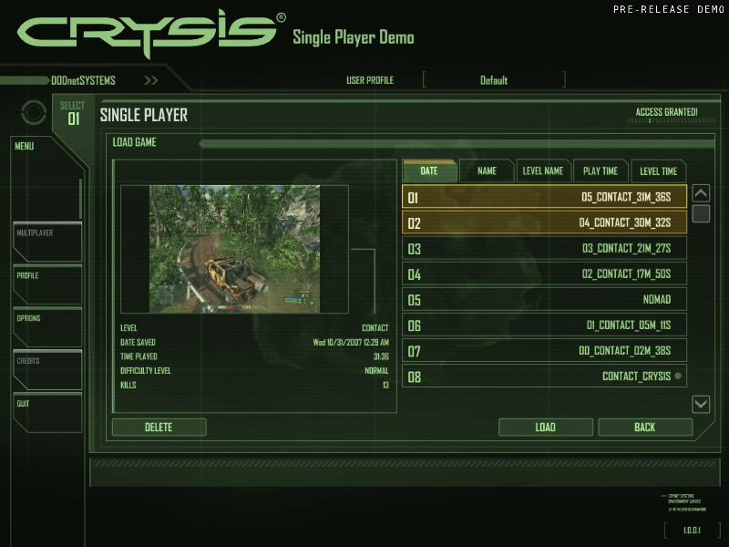Image resolution: width=729 pixels, height=547 pixels.
Task: Click the scroll up arrow of the save list
Action: (701, 193)
